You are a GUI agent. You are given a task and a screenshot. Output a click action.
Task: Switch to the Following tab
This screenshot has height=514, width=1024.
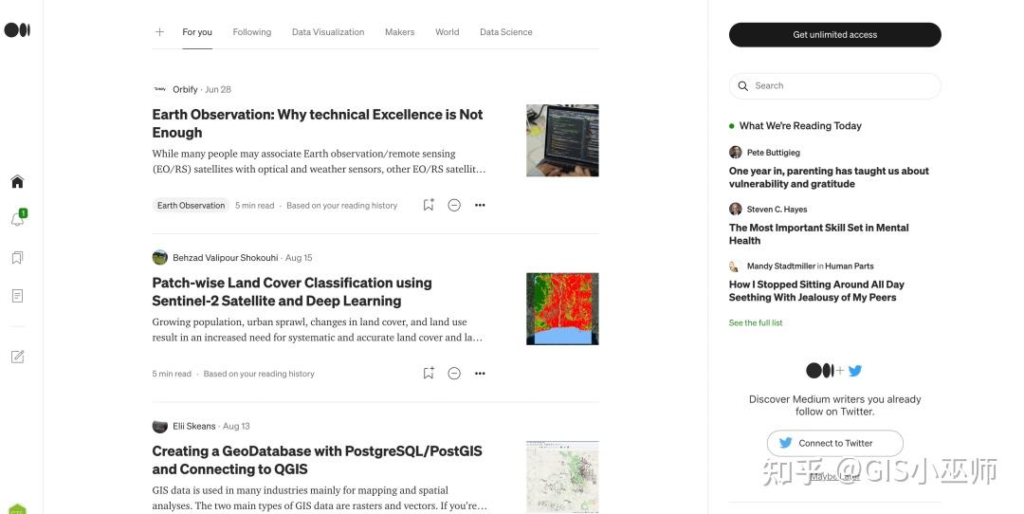252,32
